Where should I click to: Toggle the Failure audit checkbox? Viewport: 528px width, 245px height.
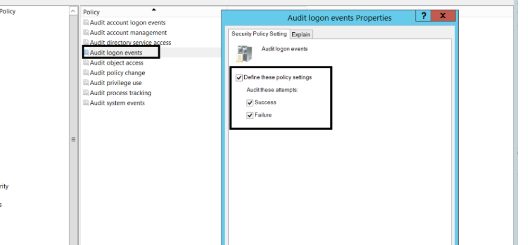click(250, 115)
